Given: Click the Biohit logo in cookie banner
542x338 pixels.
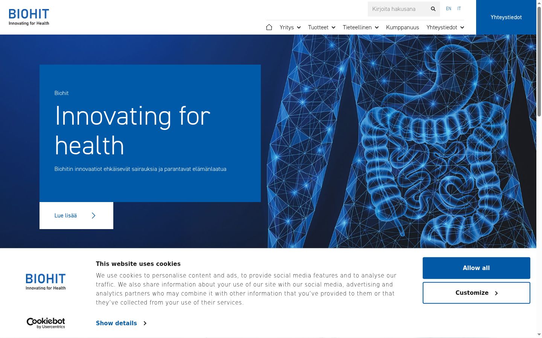Looking at the screenshot, I should tap(46, 282).
